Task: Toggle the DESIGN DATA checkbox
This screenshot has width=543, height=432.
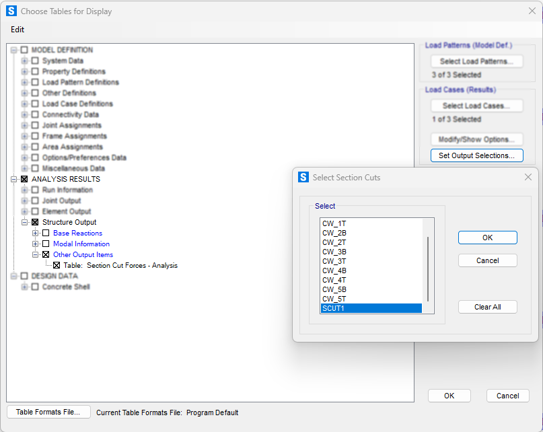Action: click(x=24, y=276)
